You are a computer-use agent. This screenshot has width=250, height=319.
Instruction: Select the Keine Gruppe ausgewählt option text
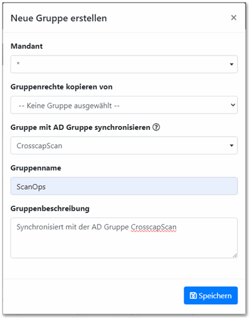click(x=69, y=105)
